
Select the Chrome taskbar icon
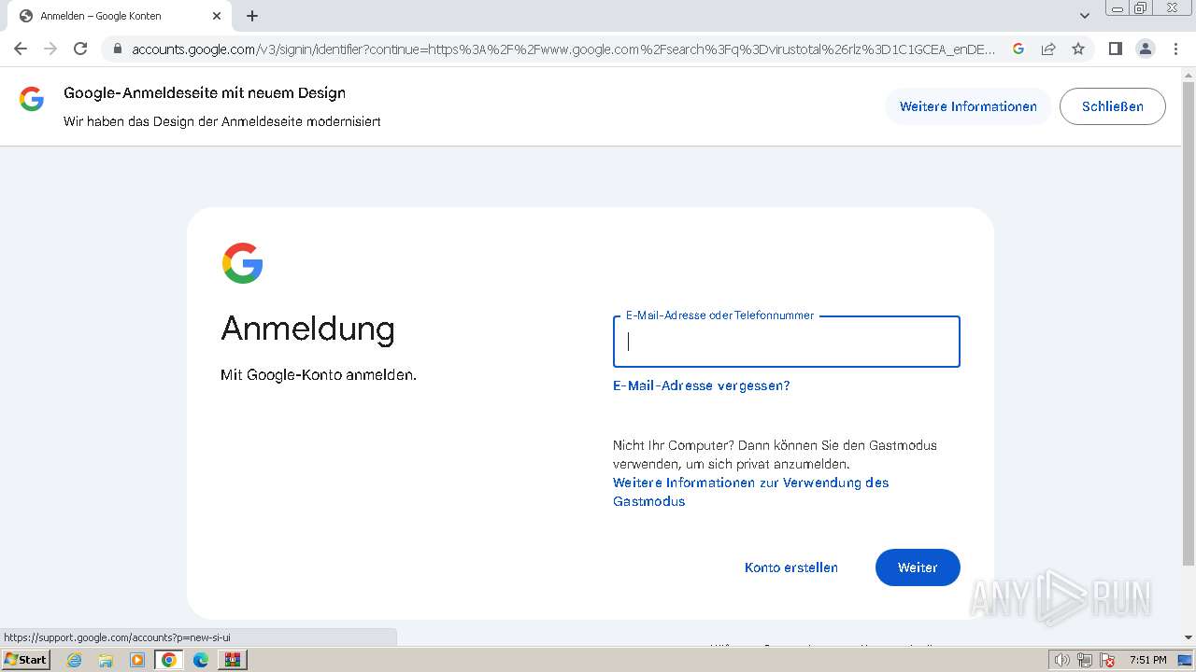(x=169, y=660)
